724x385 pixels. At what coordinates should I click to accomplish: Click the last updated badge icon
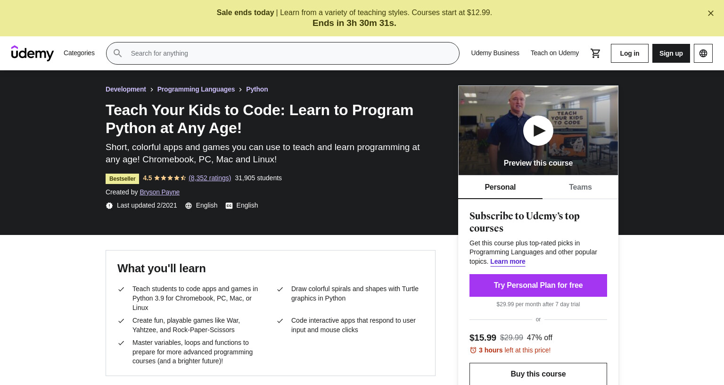coord(109,206)
